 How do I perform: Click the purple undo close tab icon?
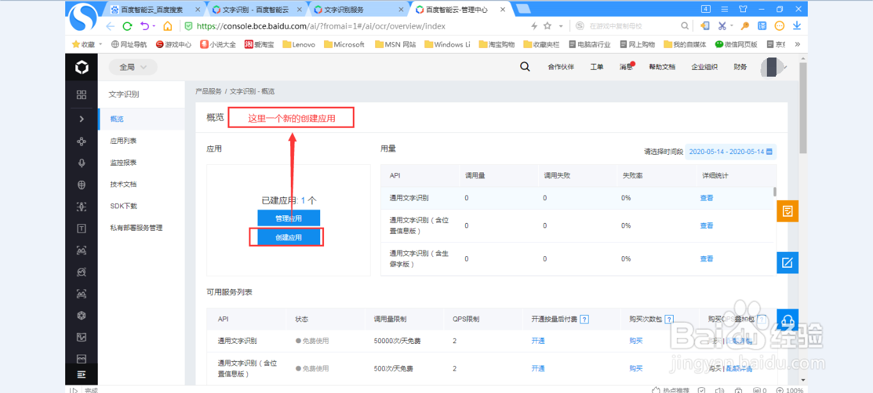tap(145, 26)
